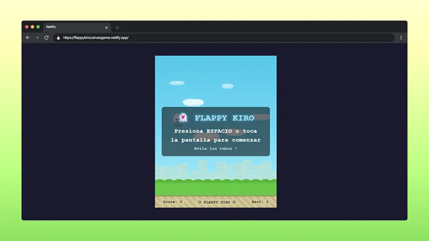Click the pink ghost character icon
Viewport: 429px width, 241px height.
point(183,117)
